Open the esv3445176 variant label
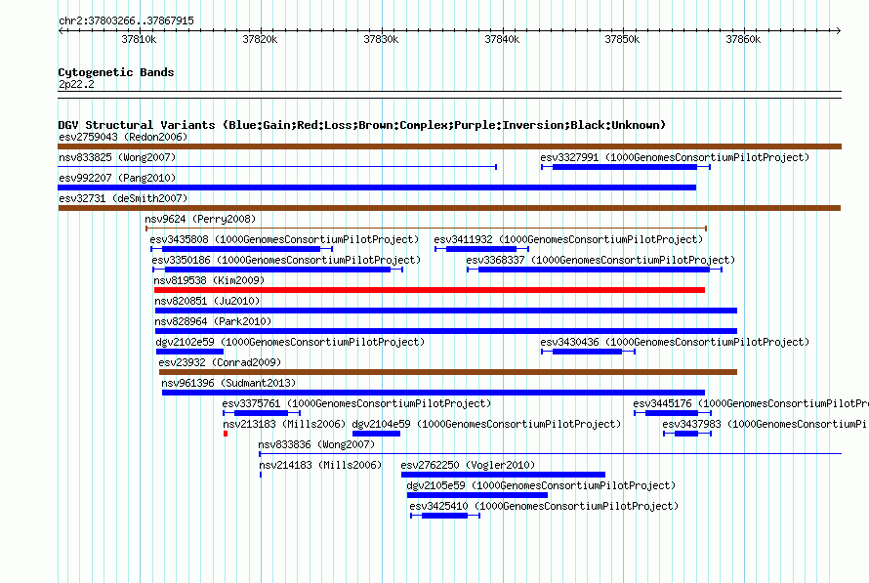 (x=751, y=403)
